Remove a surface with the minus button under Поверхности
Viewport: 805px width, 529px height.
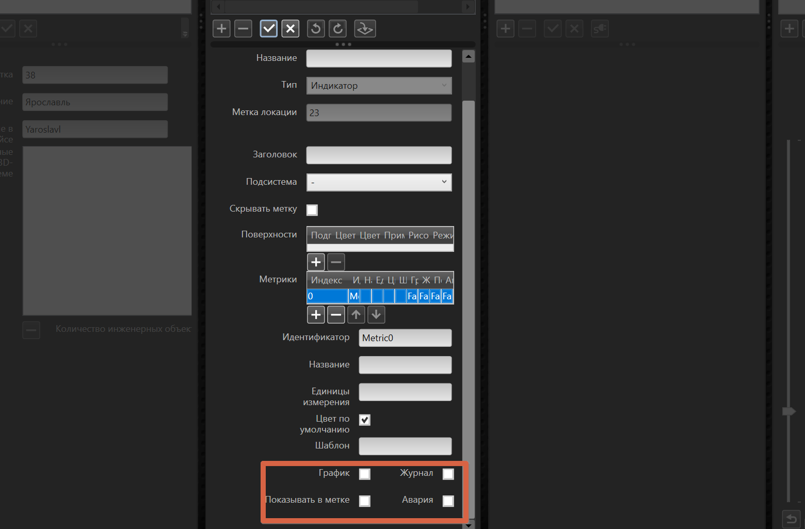[x=336, y=262]
